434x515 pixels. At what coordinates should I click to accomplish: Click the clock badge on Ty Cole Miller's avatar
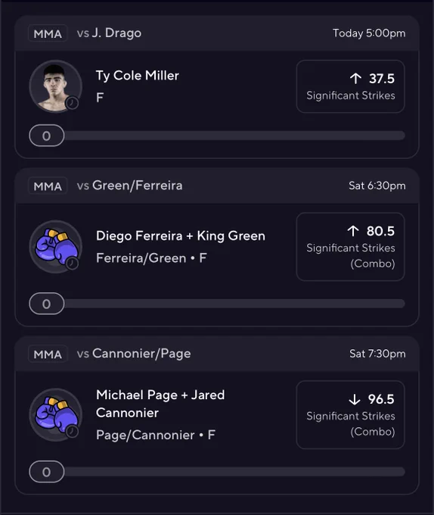(72, 103)
